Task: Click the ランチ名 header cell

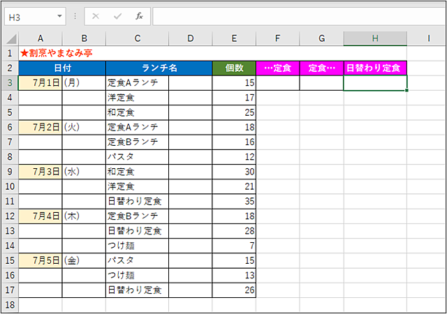Action: [x=159, y=68]
